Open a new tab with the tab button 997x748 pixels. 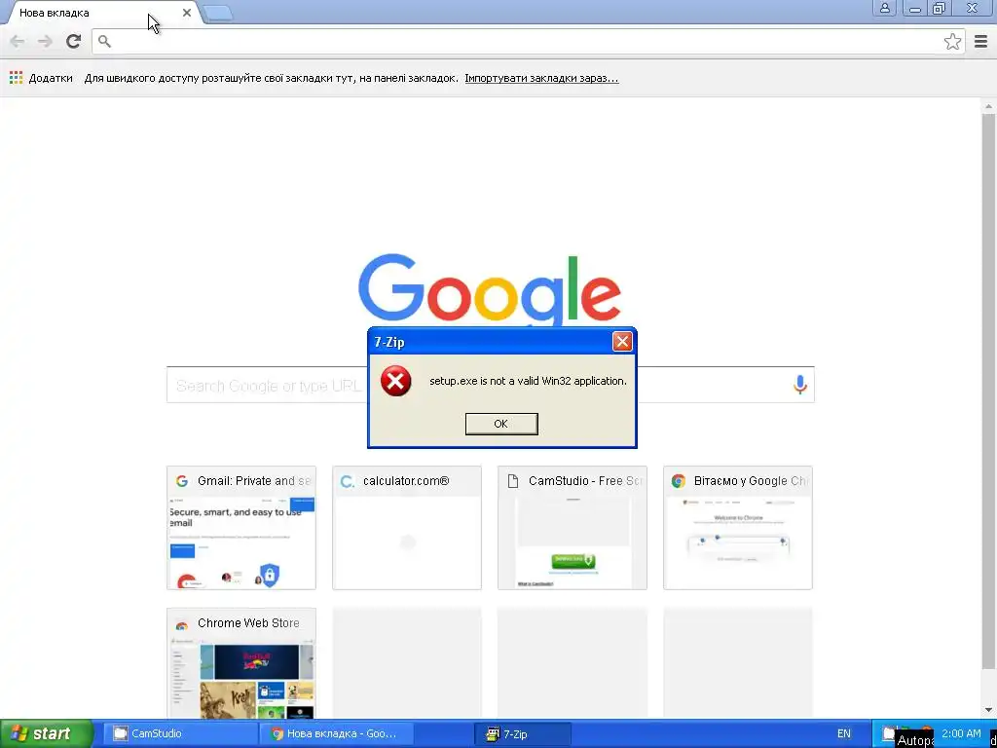pos(218,13)
